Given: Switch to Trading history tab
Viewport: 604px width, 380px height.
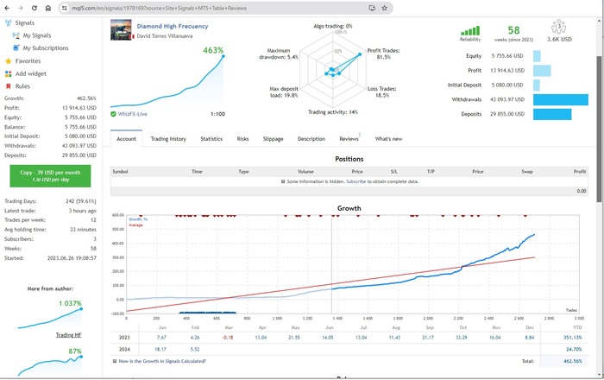Looking at the screenshot, I should pos(168,139).
